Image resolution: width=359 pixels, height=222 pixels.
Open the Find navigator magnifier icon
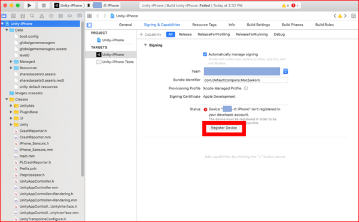point(32,16)
